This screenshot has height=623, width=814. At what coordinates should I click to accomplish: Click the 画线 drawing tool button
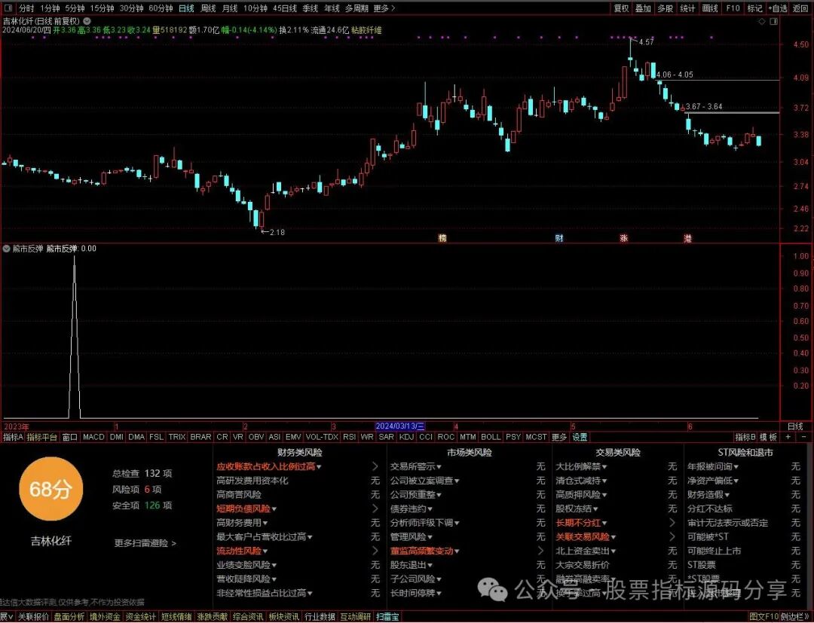tap(710, 8)
